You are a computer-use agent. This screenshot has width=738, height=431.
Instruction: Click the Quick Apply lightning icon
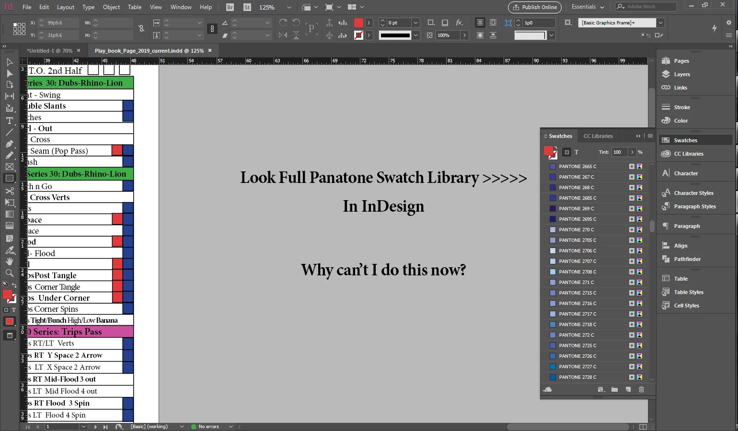[714, 28]
